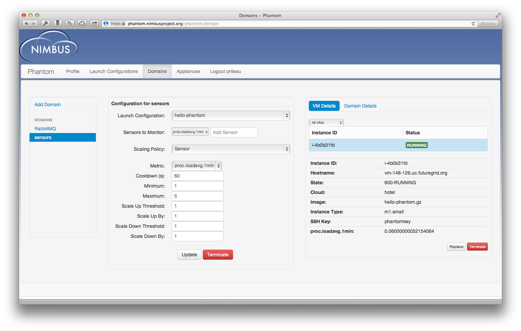521x331 pixels.
Task: Click the Scale Down Threshold field
Action: click(x=197, y=226)
